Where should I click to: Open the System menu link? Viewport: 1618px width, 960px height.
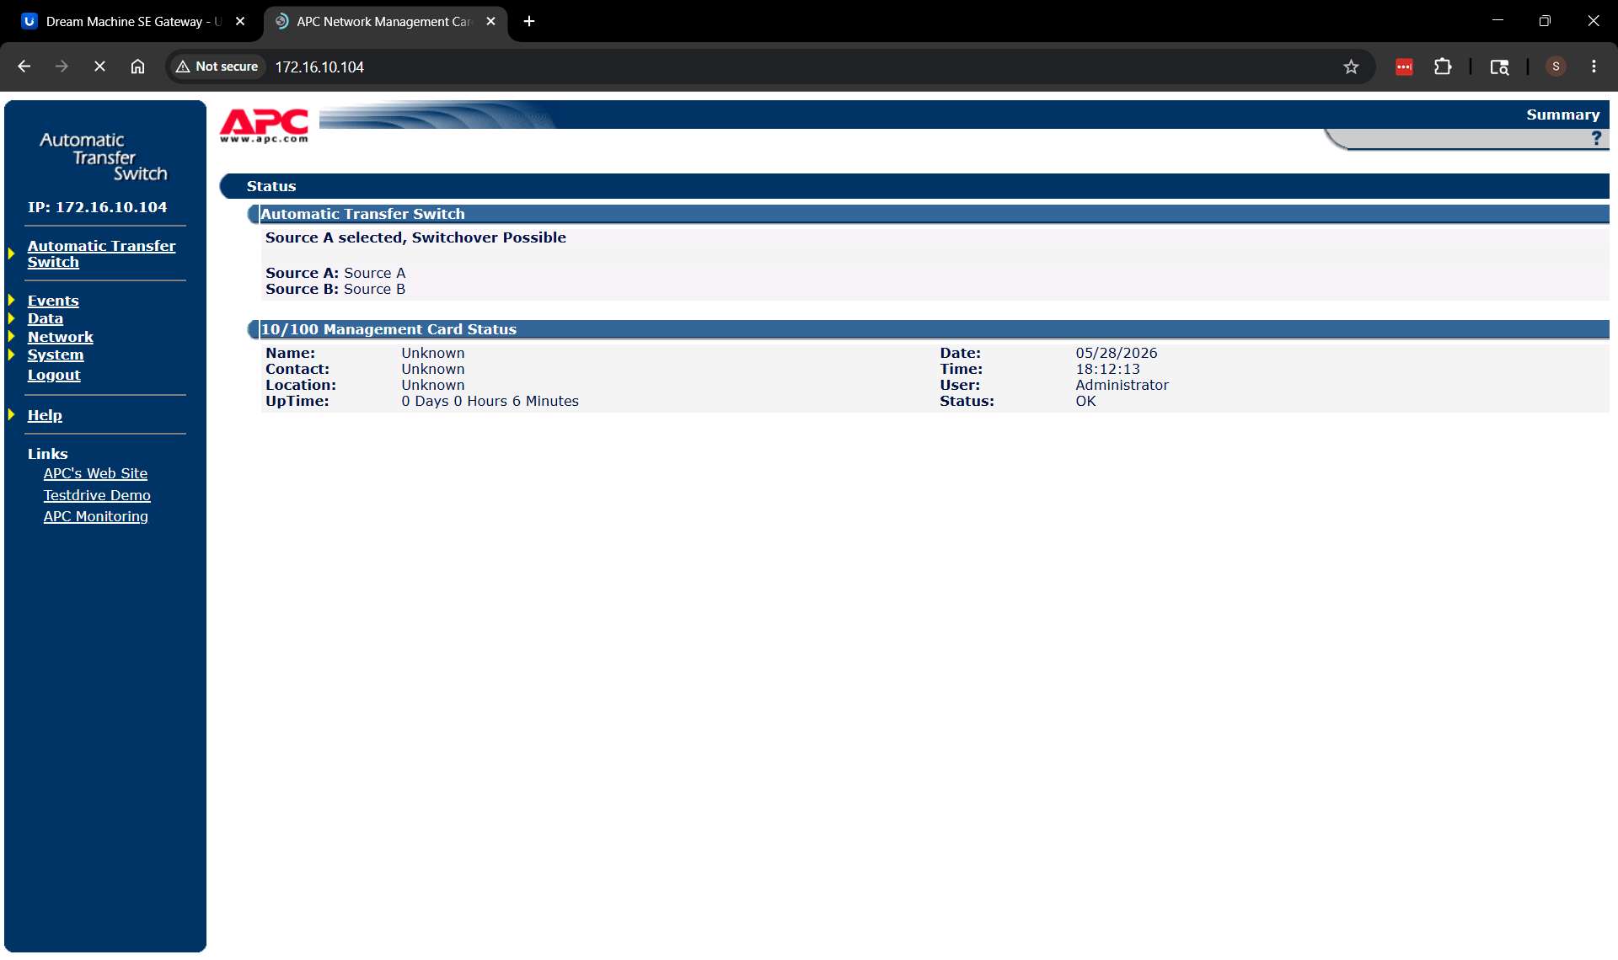pyautogui.click(x=56, y=355)
